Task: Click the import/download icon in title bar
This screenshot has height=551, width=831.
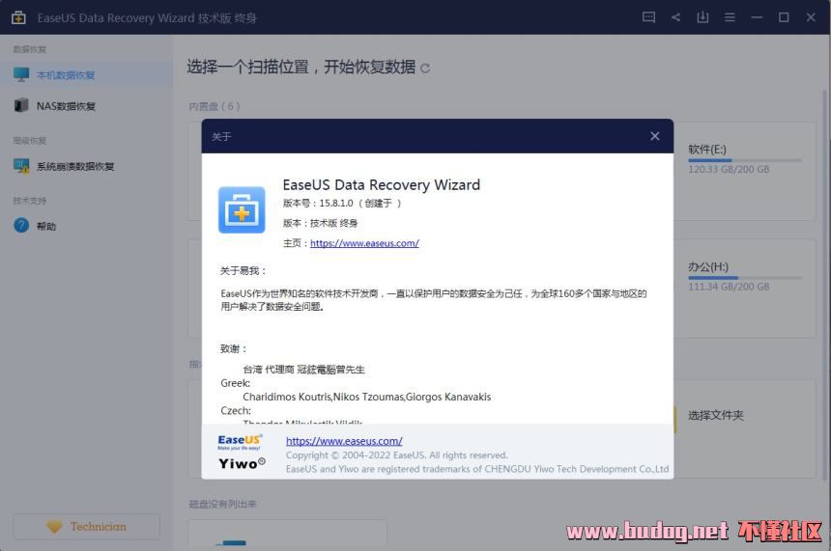Action: pyautogui.click(x=702, y=17)
